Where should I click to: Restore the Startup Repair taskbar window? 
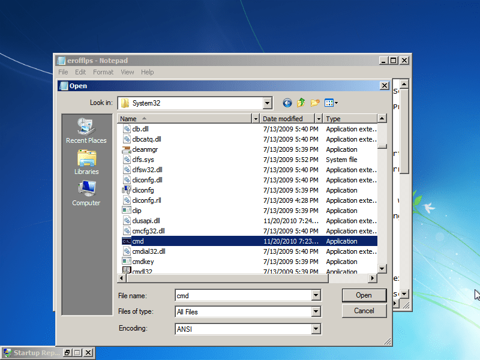pyautogui.click(x=67, y=353)
